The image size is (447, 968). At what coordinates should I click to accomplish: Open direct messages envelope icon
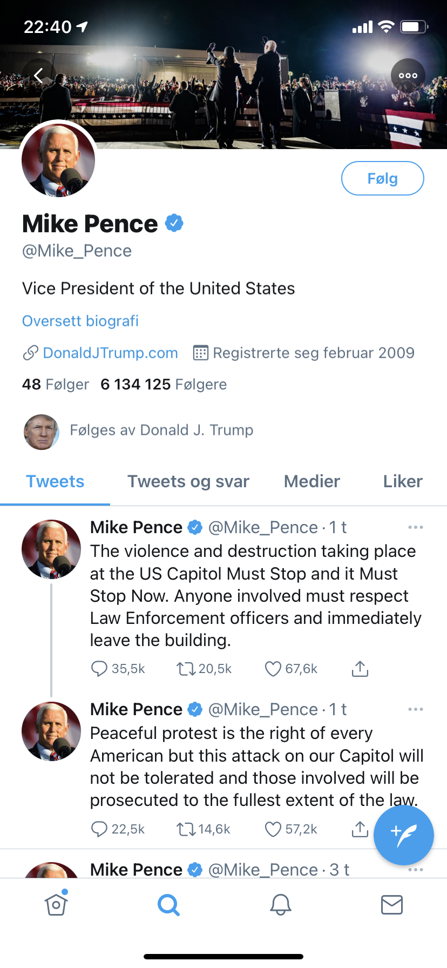tap(391, 904)
